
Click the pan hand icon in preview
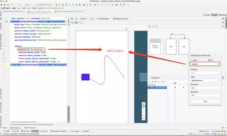pyautogui.click(x=144, y=104)
